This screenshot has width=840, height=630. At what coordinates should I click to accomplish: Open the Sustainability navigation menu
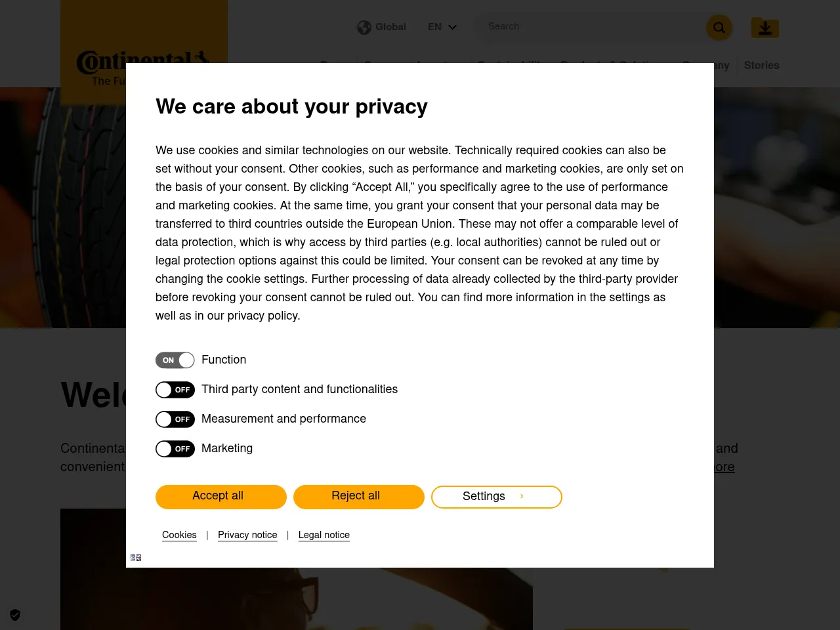(511, 65)
